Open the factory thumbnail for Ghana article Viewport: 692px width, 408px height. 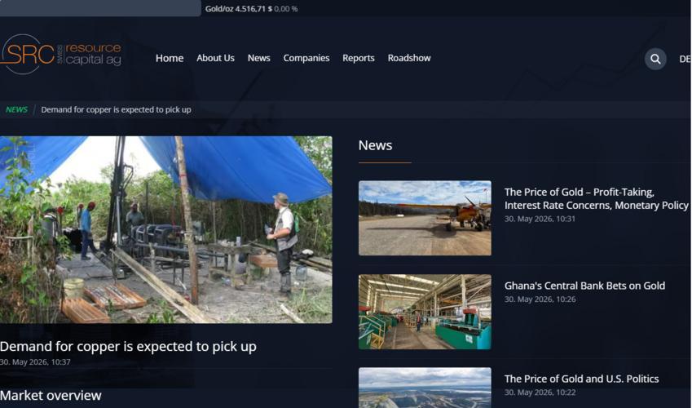click(x=425, y=312)
